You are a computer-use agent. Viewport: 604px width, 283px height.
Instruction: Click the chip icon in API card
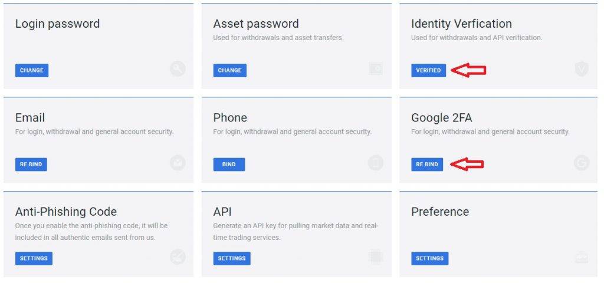coord(376,257)
